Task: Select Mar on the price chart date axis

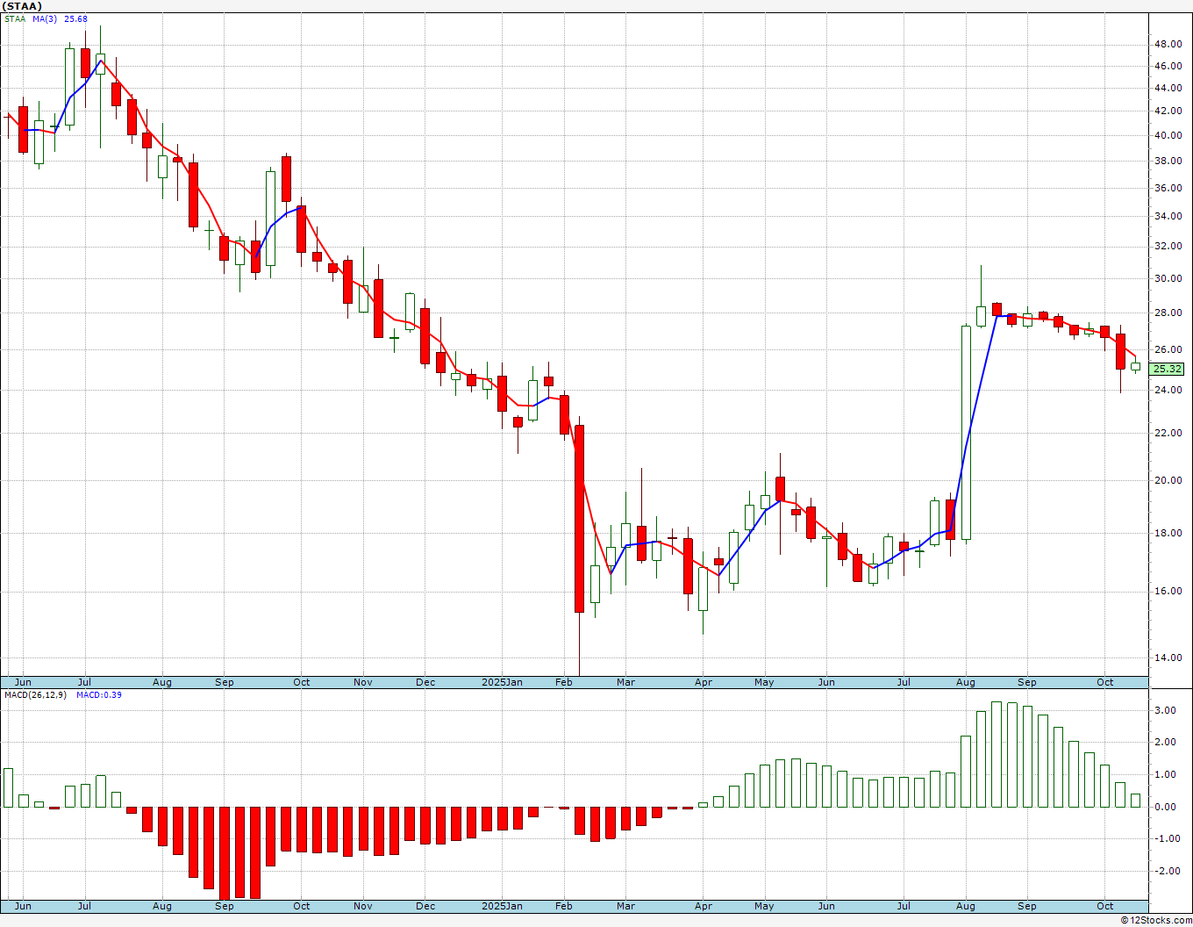Action: 625,682
